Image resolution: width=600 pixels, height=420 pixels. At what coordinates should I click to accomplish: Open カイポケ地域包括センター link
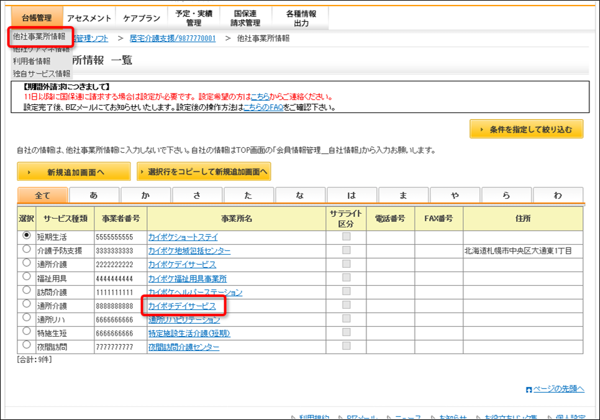click(189, 251)
